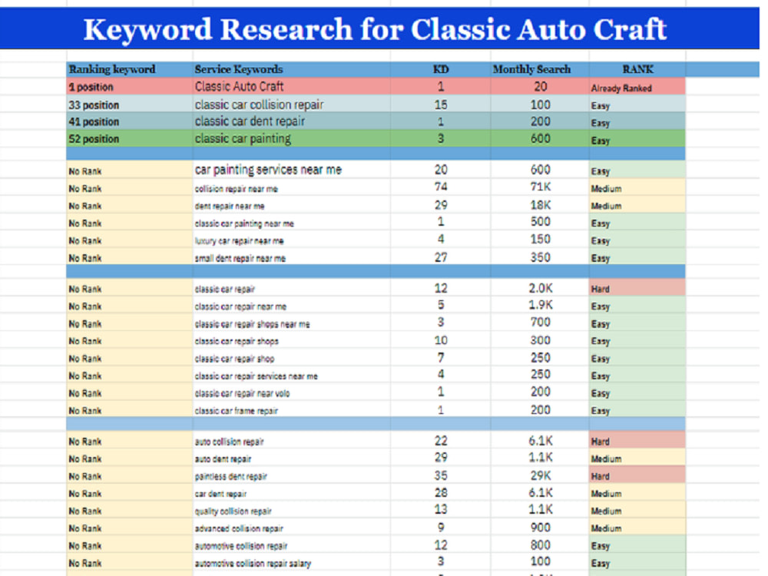
Task: Select 'automotive collision repair salary' cell
Action: click(292, 563)
